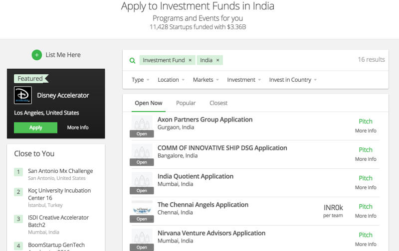The image size is (399, 251).
Task: Open India Quotient Application title
Action: [x=195, y=176]
